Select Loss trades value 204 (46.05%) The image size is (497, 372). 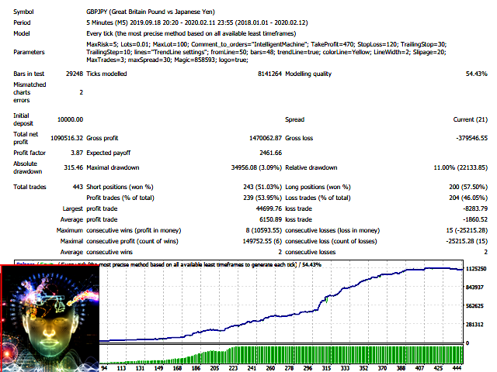pos(468,198)
